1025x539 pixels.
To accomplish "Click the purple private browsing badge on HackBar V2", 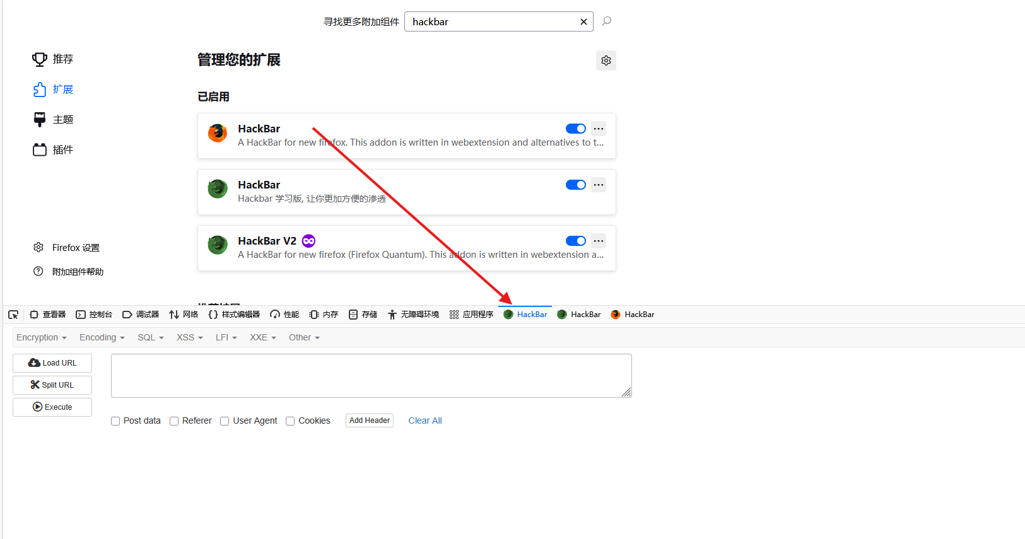I will pyautogui.click(x=308, y=241).
